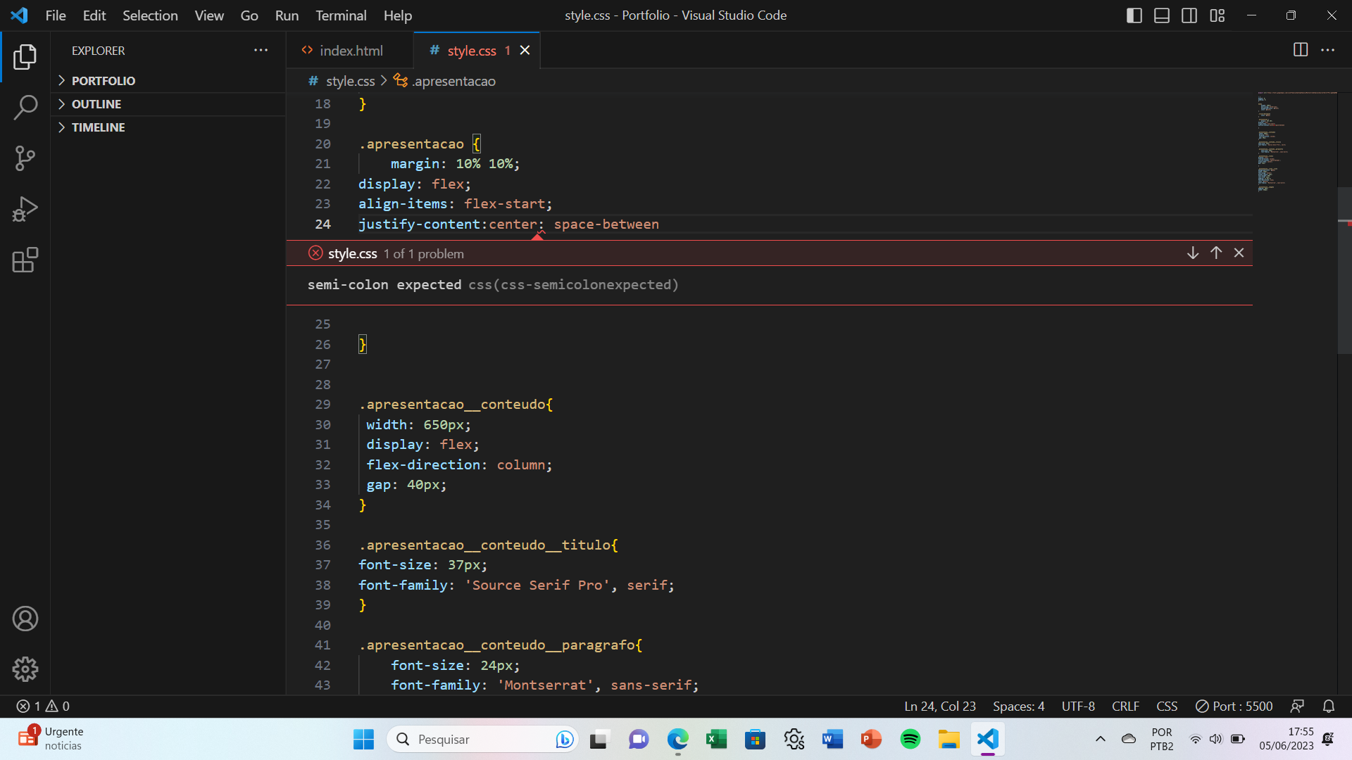Click the feedback icon in status bar
1352x760 pixels.
pos(1297,706)
